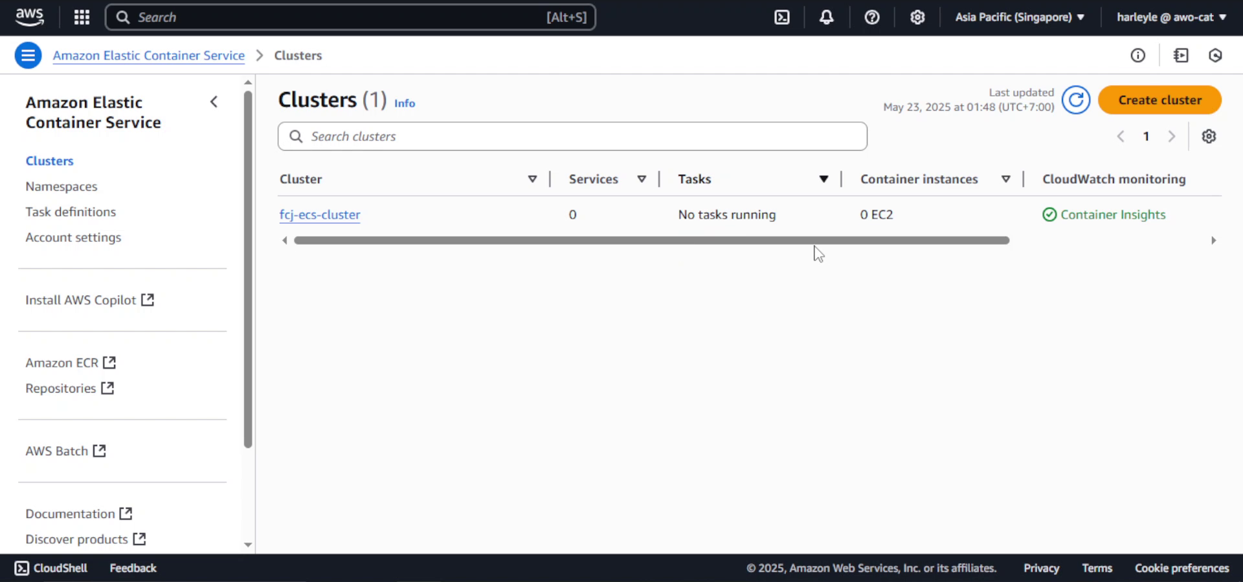The width and height of the screenshot is (1243, 582).
Task: Open Account settings in the sidebar
Action: coord(73,237)
